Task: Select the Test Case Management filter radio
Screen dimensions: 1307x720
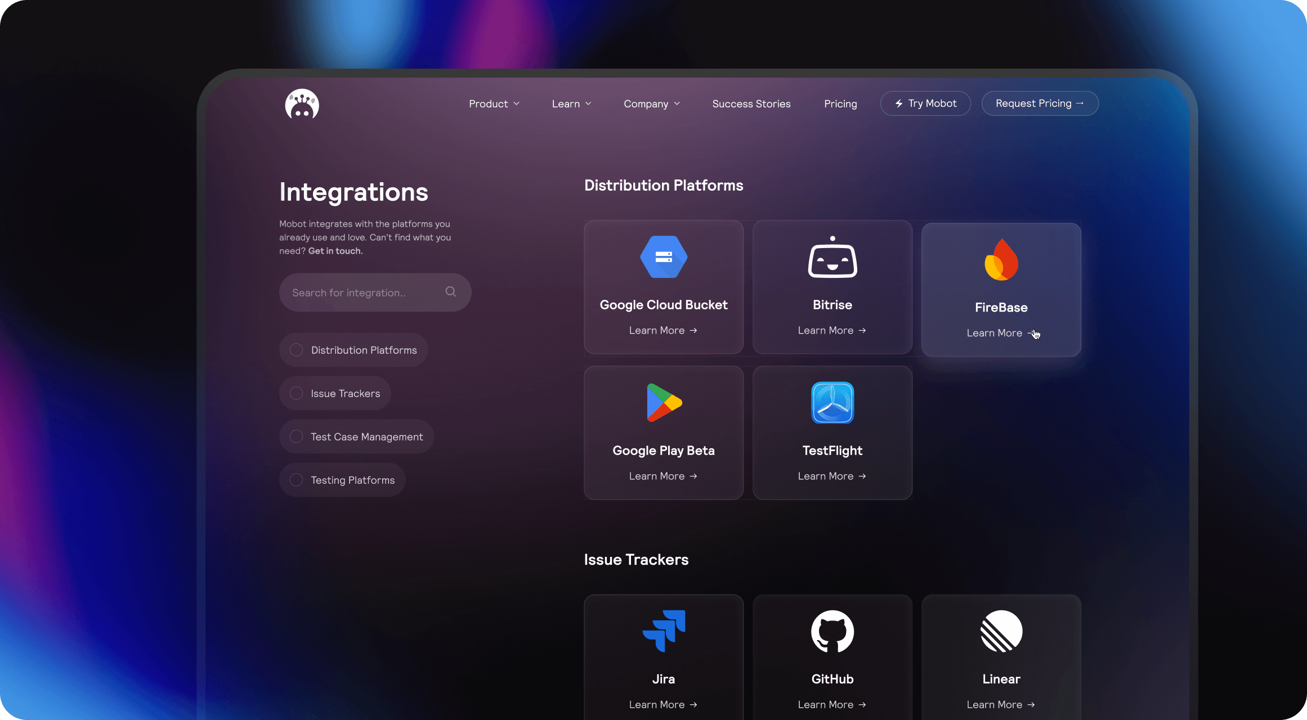Action: tap(297, 436)
